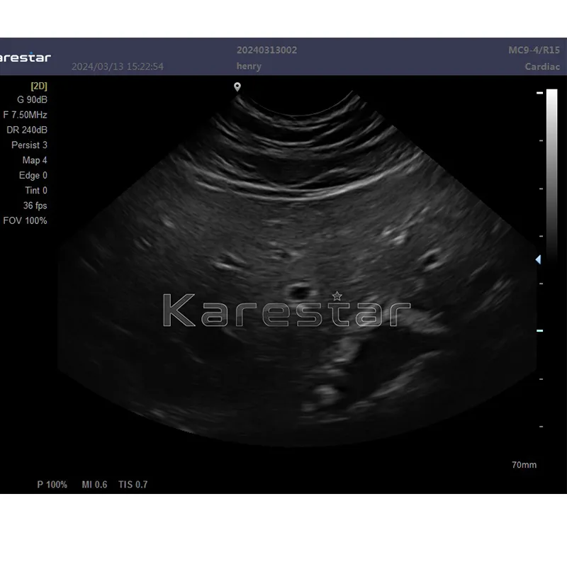Select the frame rate indicator 36 fps

(35, 206)
